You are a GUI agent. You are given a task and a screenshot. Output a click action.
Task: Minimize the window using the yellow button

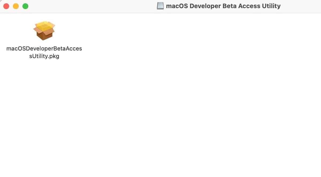point(16,6)
